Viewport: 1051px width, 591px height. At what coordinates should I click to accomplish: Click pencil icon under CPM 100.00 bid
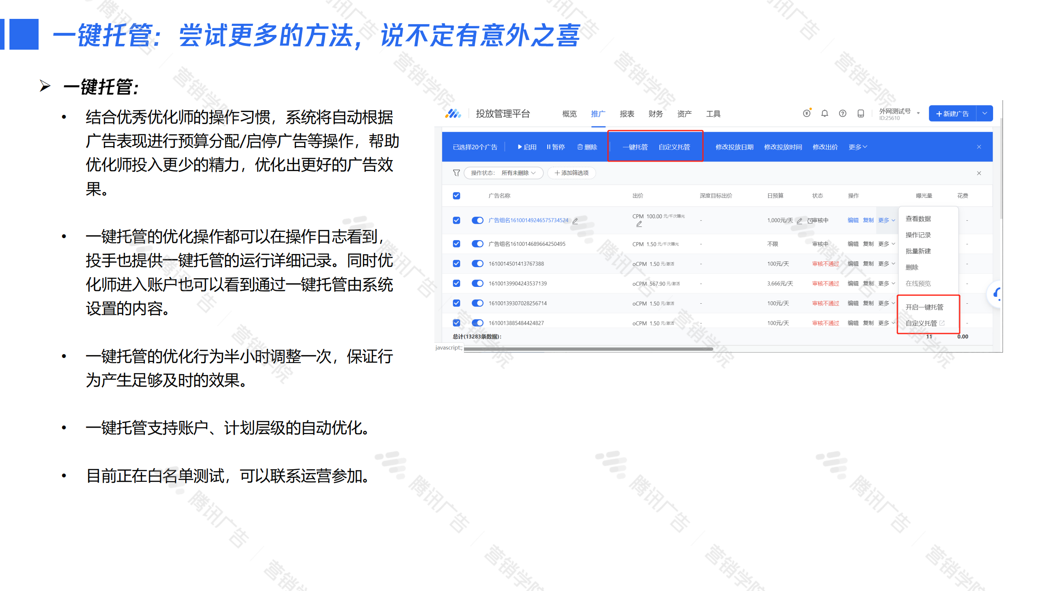click(639, 224)
